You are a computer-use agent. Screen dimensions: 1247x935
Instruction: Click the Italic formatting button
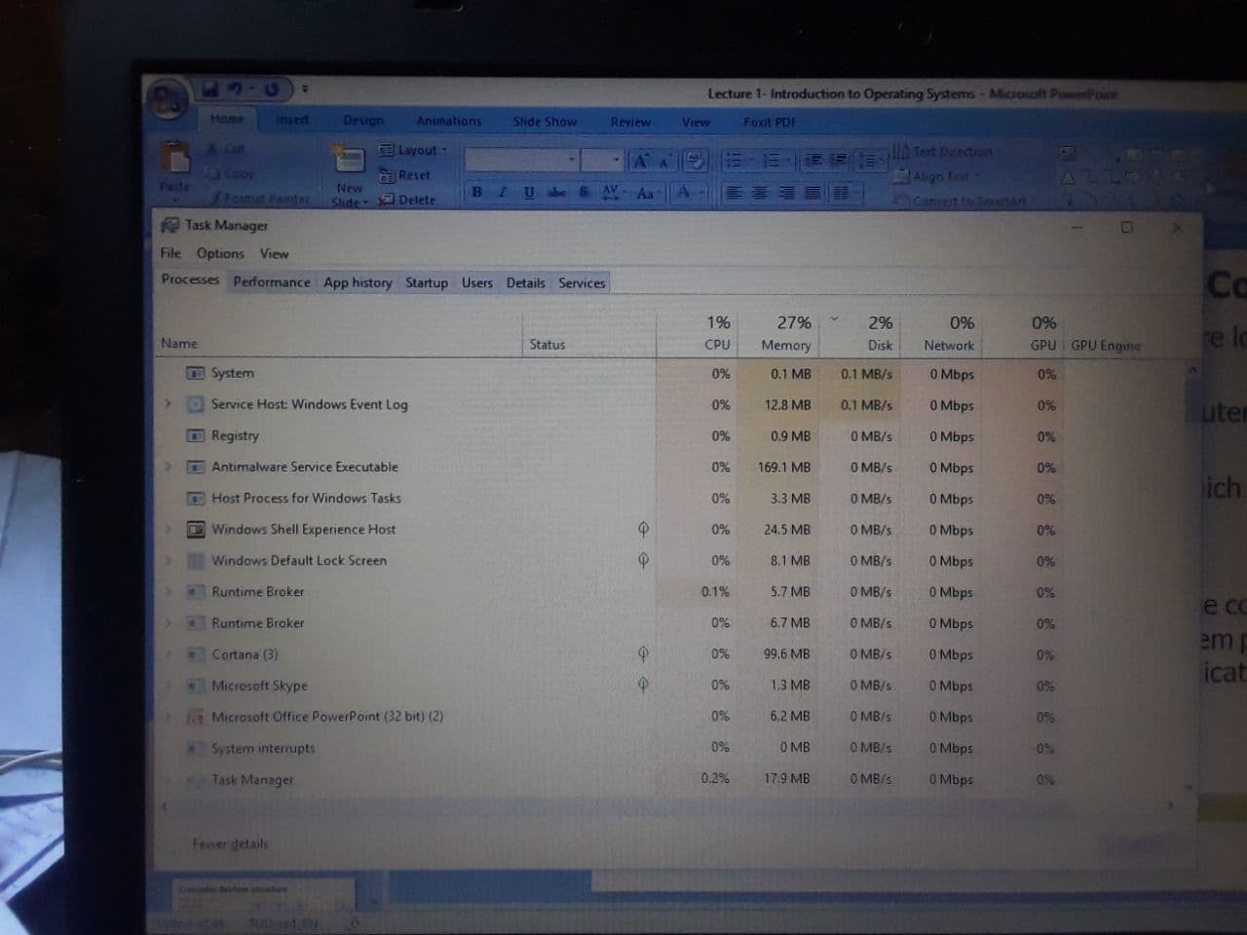tap(503, 192)
